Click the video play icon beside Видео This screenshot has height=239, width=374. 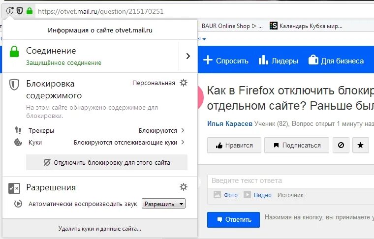click(247, 194)
